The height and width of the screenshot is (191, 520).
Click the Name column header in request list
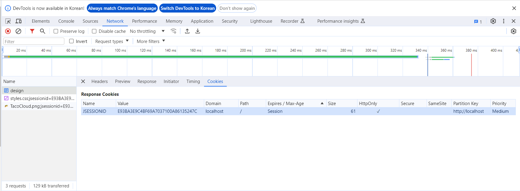(39, 81)
